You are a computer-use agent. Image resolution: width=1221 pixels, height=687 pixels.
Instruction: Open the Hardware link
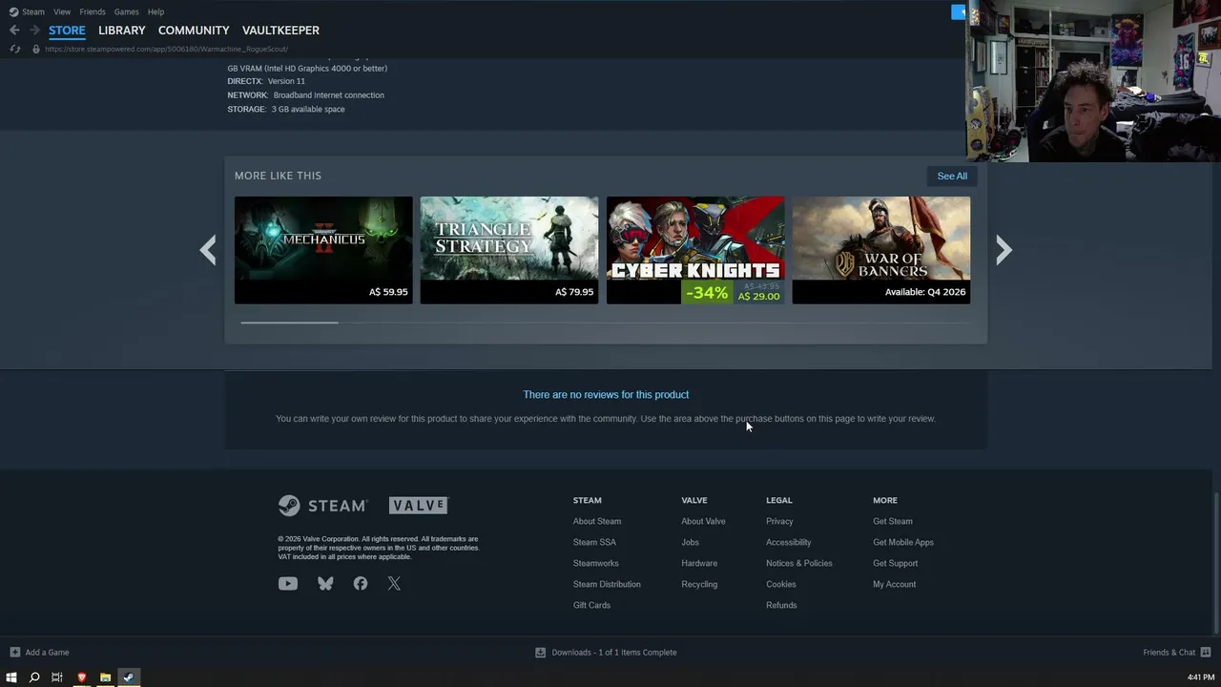699,563
